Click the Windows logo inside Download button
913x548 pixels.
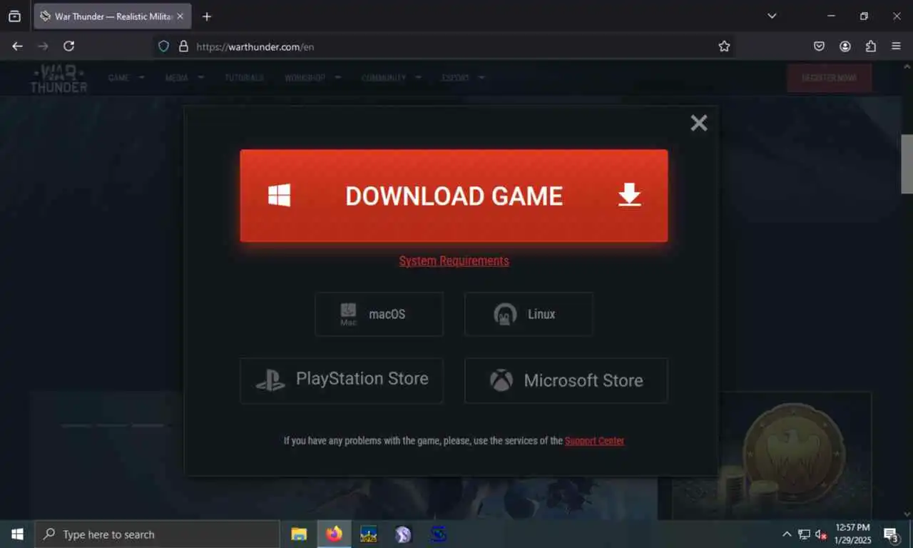(279, 196)
